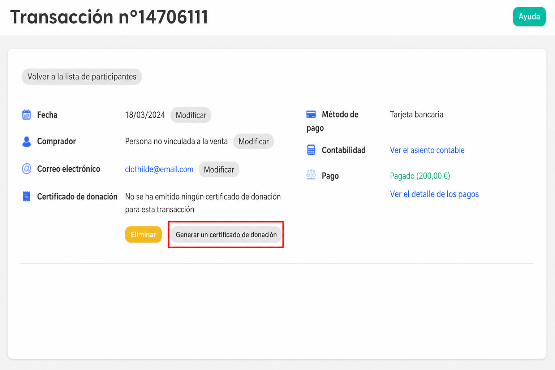555x370 pixels.
Task: Click the receipt icon beside Certificado de donación
Action: tap(26, 196)
